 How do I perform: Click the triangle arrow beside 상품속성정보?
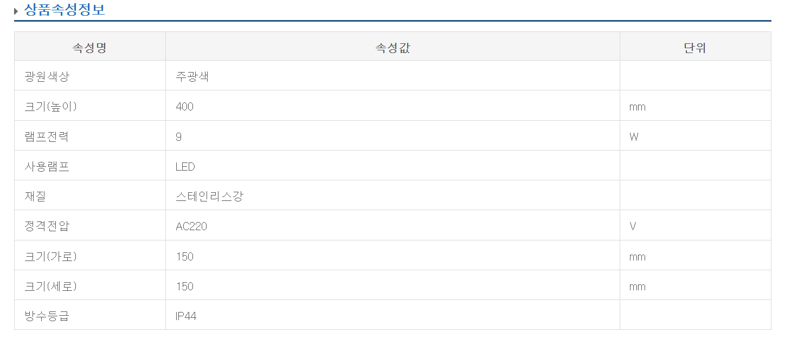(16, 11)
